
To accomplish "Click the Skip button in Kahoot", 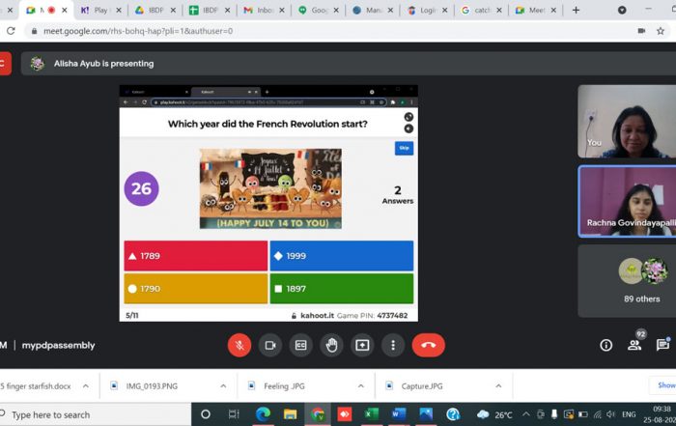I will coord(404,148).
